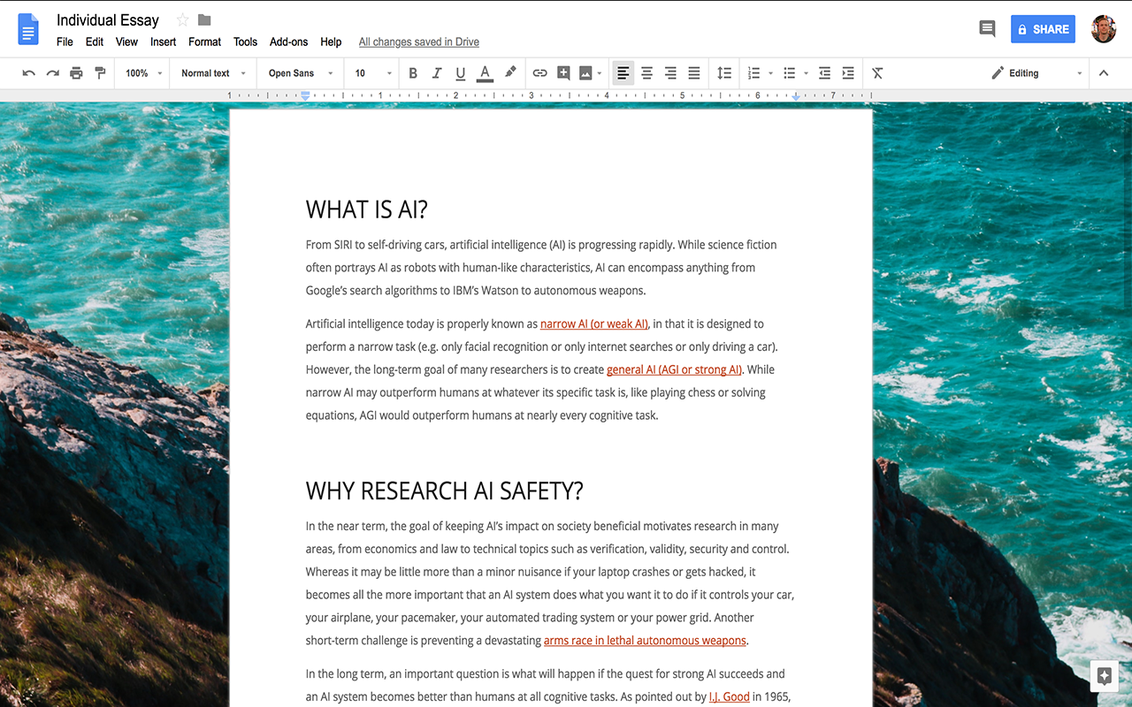Open the Add-ons menu
This screenshot has height=707, width=1132.
tap(288, 42)
